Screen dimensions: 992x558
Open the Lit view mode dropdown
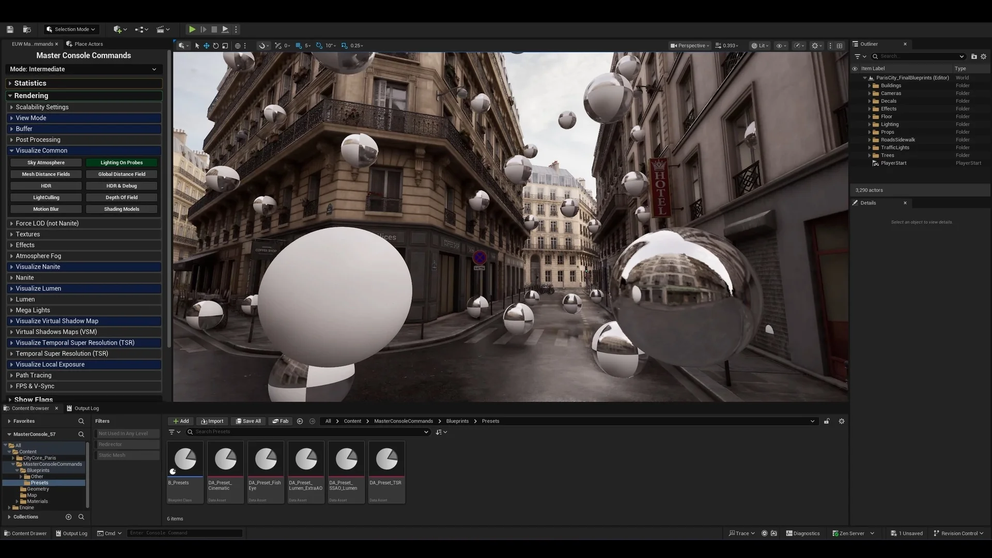tap(761, 45)
